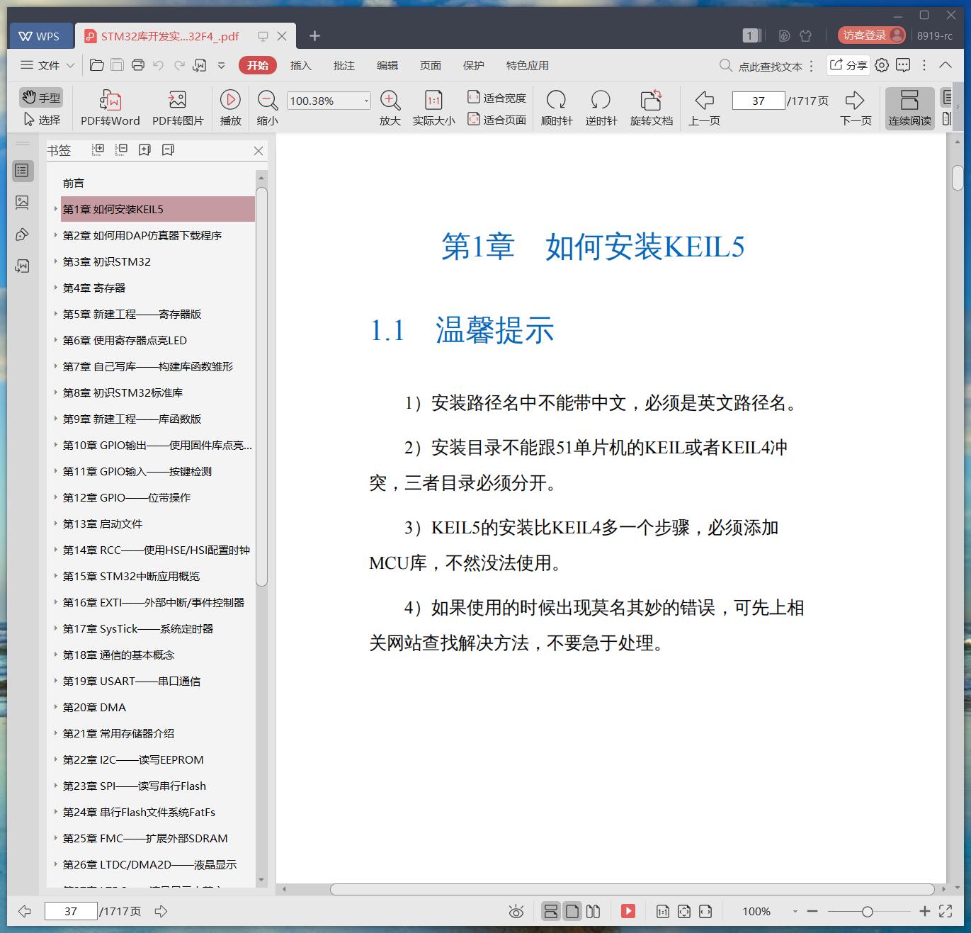Image resolution: width=971 pixels, height=933 pixels.
Task: Convert PDF to Word
Action: [110, 108]
